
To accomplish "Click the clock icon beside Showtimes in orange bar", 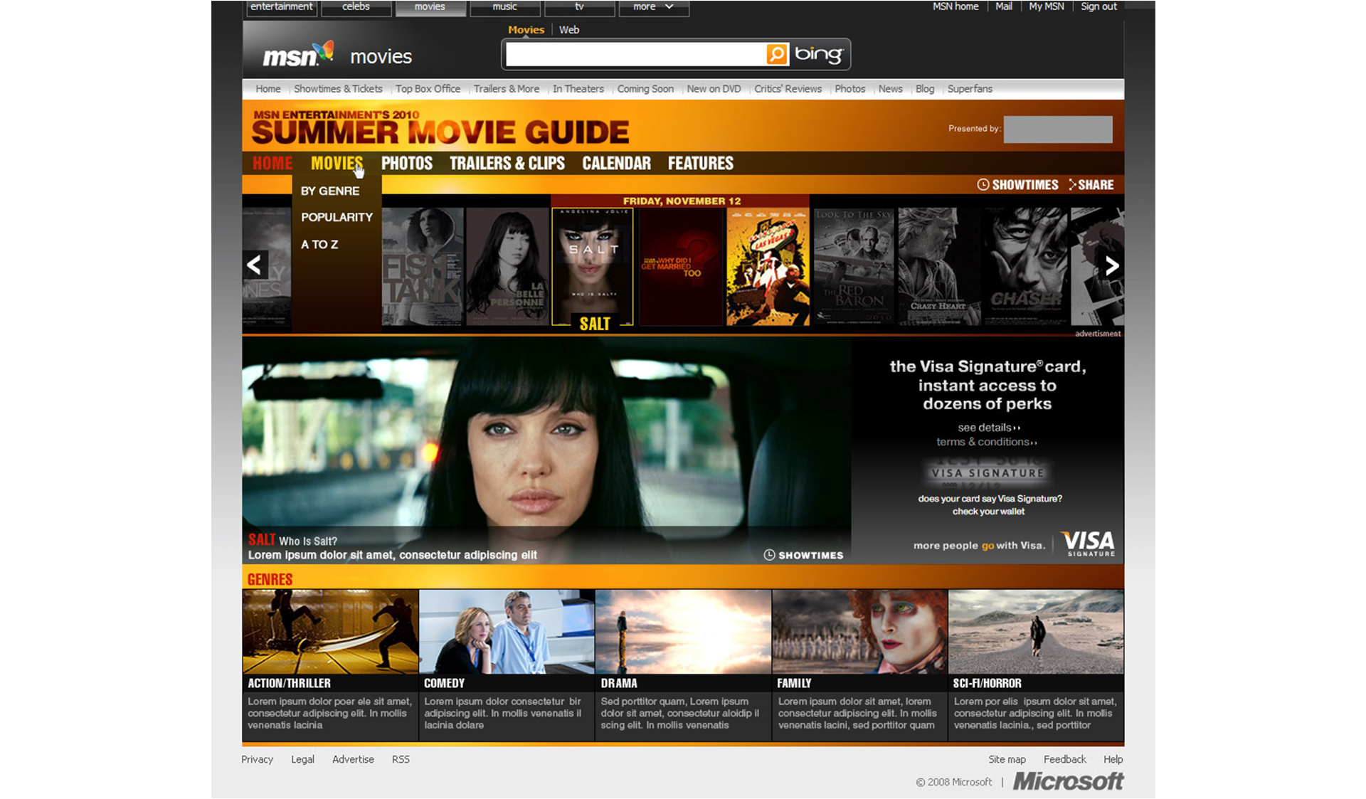I will tap(983, 185).
